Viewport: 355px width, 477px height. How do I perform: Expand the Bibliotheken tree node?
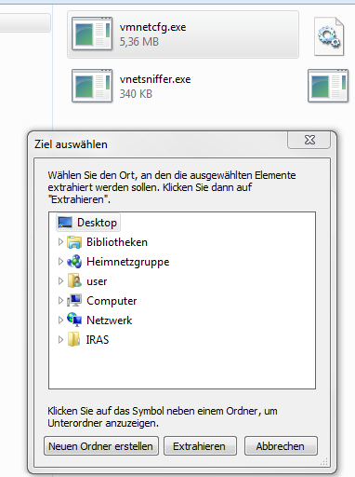click(x=60, y=242)
